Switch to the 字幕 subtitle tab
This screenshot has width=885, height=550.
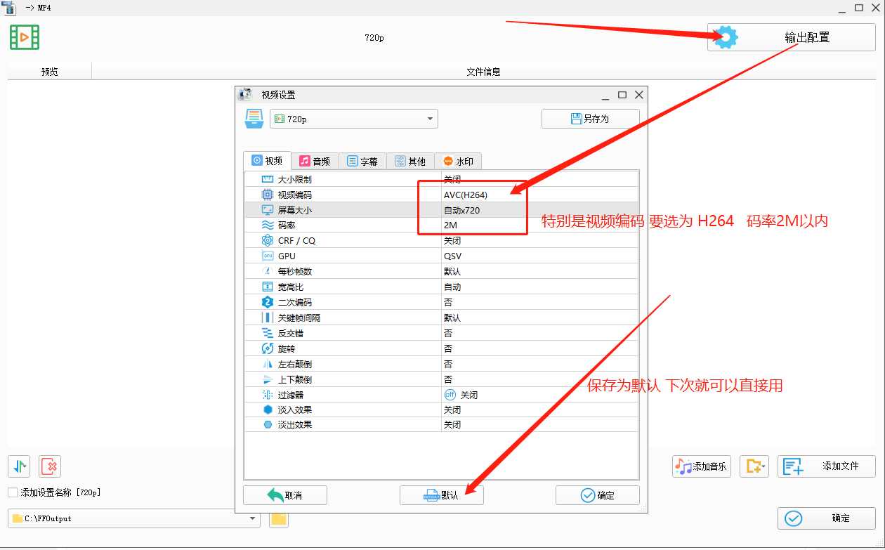(362, 161)
